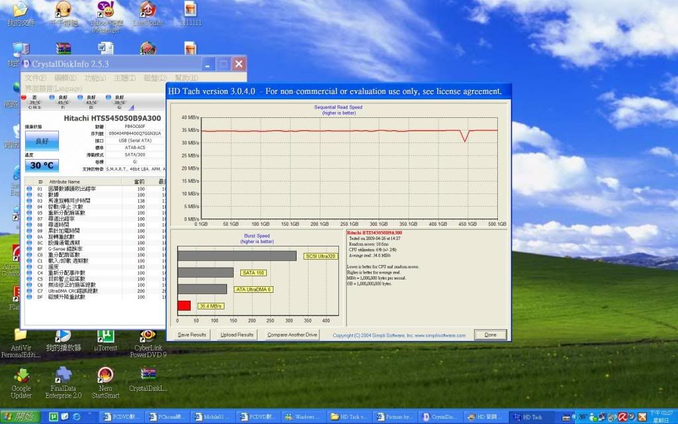Switch to the PChome taskbar button
Viewport: 678px width, 424px height.
pos(167,417)
